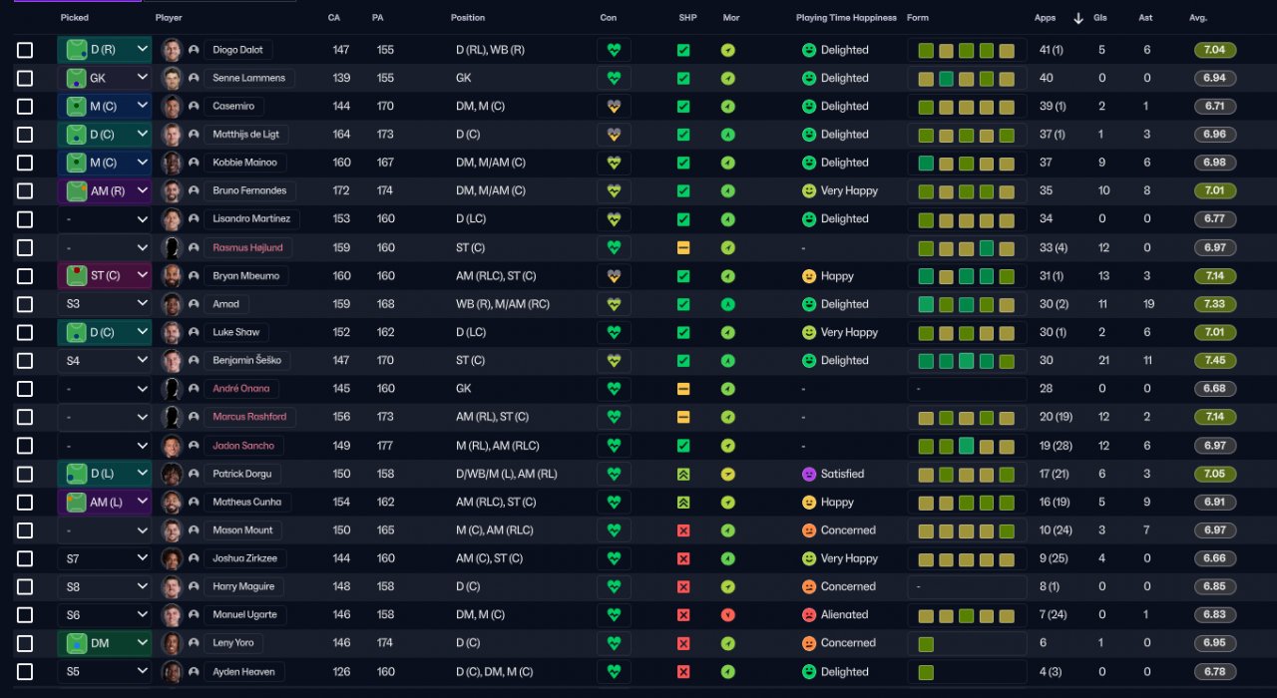Sort by the PA column header
The width and height of the screenshot is (1277, 698).
[x=377, y=18]
